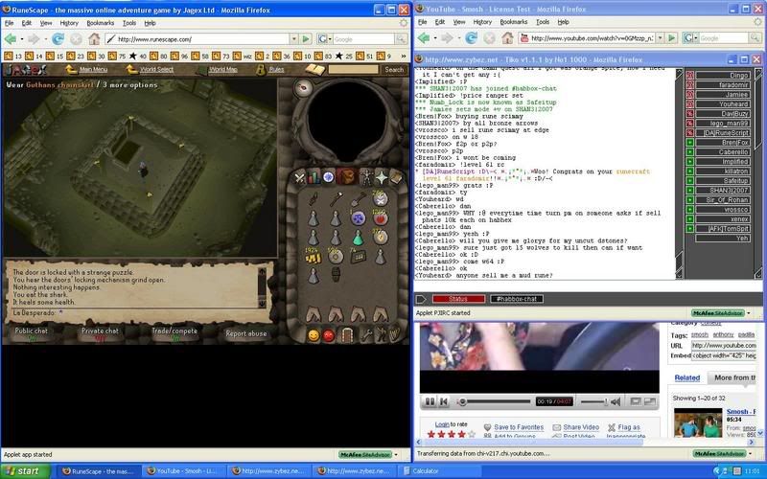Select the coins stack of 1924
The width and height of the screenshot is (767, 479).
(314, 256)
